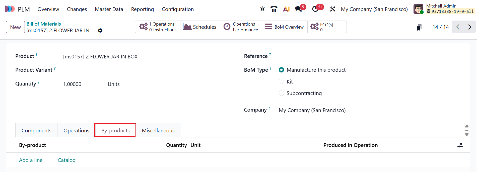Expand next record with right arrow pager
The image size is (477, 172).
click(x=469, y=27)
